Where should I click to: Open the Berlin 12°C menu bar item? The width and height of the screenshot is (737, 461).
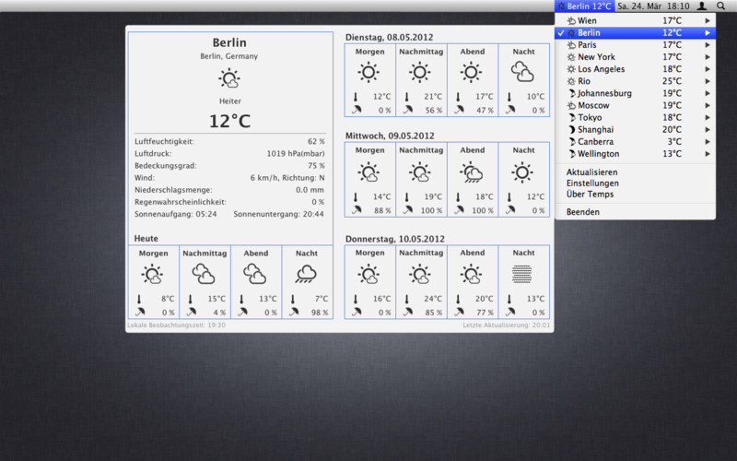pyautogui.click(x=584, y=6)
